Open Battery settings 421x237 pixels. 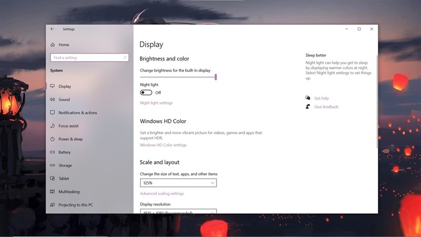[65, 152]
